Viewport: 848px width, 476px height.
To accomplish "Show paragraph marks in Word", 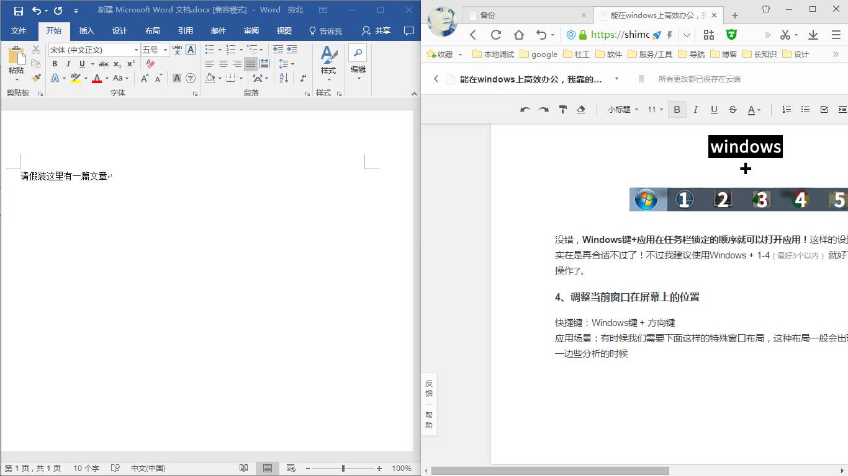I will click(x=303, y=78).
